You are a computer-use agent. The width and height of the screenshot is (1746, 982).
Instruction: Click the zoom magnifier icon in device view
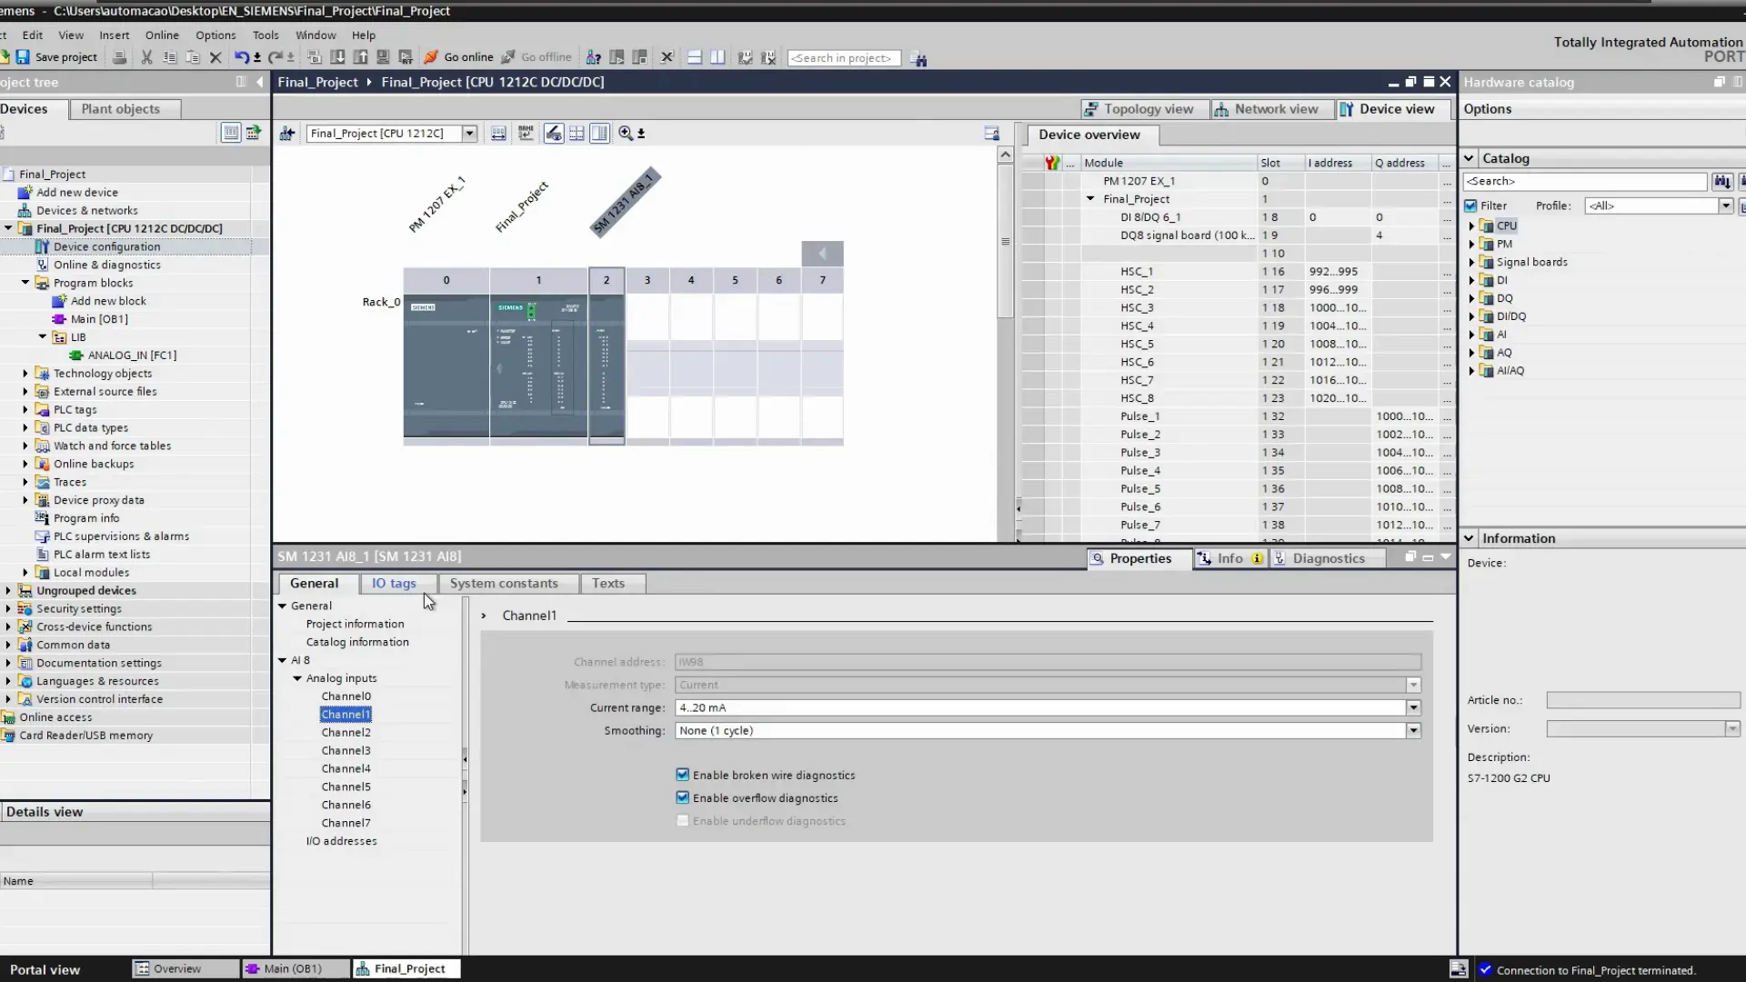coord(626,133)
